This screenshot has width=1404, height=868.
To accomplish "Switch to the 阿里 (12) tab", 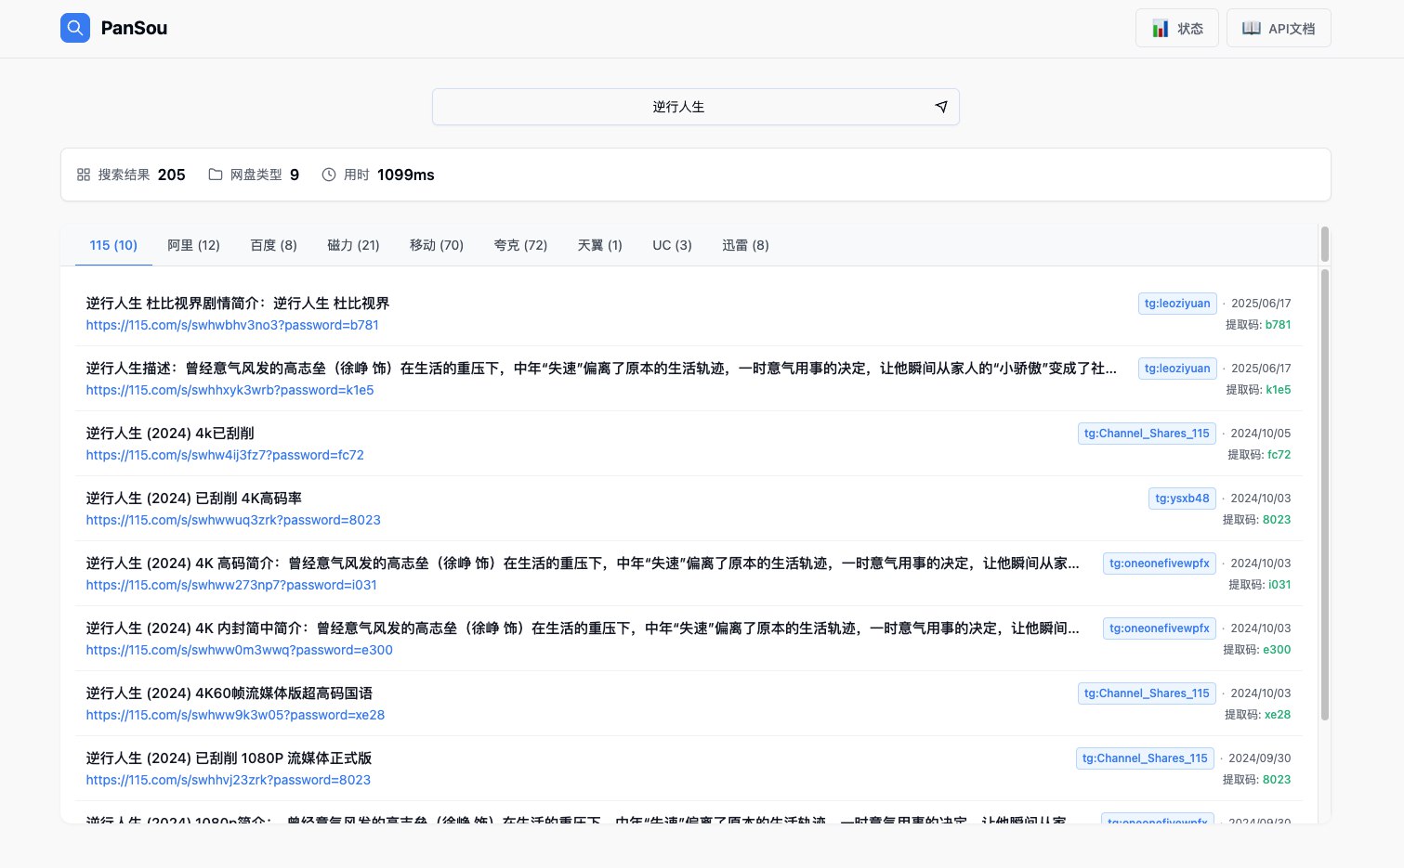I will pyautogui.click(x=193, y=245).
